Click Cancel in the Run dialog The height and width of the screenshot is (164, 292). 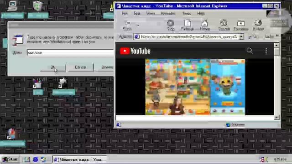click(x=81, y=67)
